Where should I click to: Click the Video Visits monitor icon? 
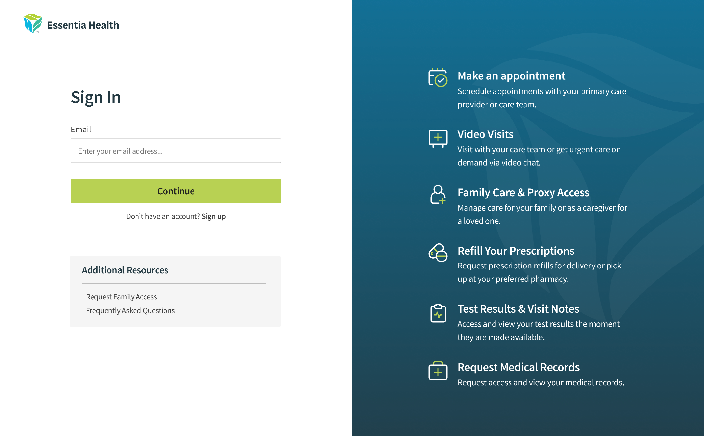[438, 139]
